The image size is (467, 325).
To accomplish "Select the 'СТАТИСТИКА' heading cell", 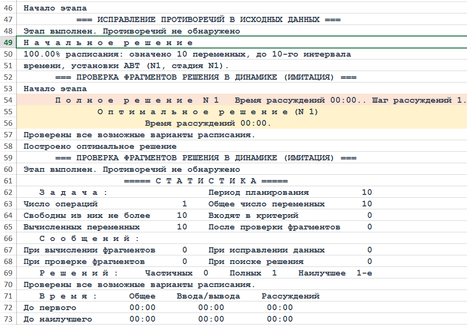I will click(x=206, y=181).
